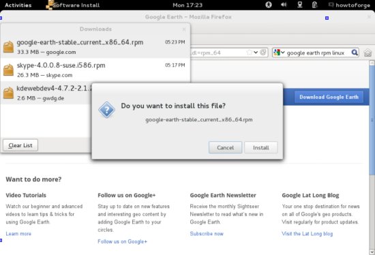Expand the search engine selector dropdown
The image size is (375, 255).
(x=279, y=52)
